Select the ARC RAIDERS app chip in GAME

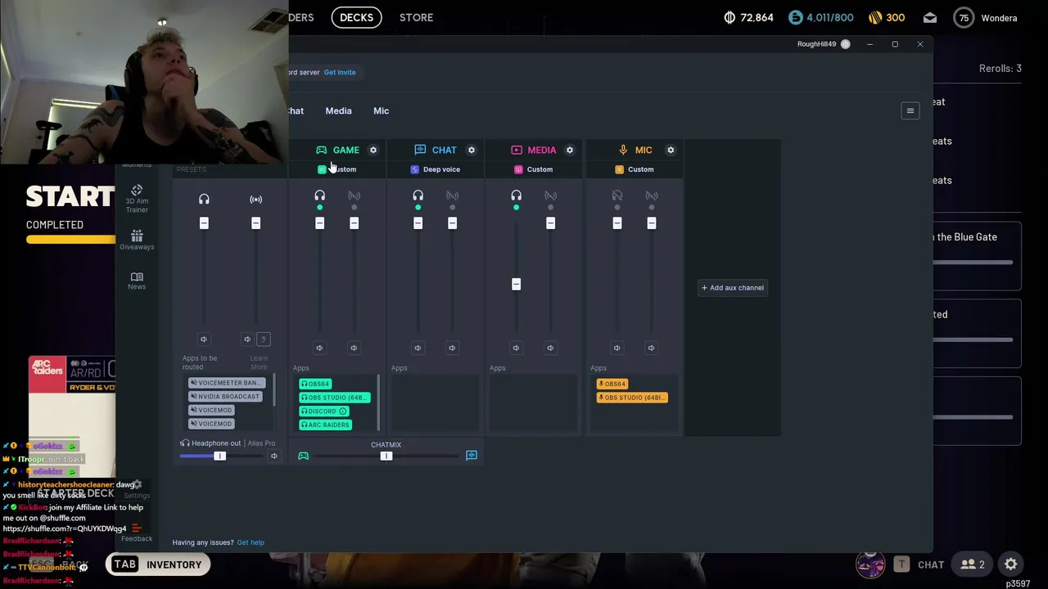point(326,425)
